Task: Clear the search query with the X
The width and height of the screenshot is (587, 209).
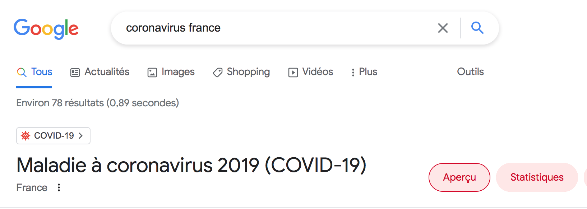Action: click(x=443, y=28)
